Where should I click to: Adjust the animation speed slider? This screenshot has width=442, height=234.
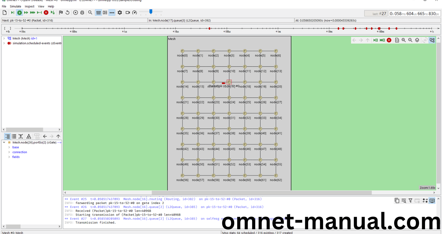pos(151,12)
